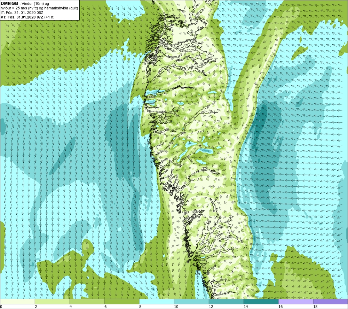This screenshot has height=309, width=348.
Task: Click the 'Vindur (10m) og' text
Action: [35, 4]
